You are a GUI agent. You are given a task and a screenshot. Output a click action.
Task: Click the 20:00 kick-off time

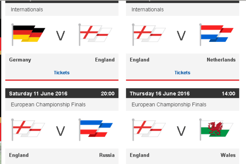click(x=107, y=93)
